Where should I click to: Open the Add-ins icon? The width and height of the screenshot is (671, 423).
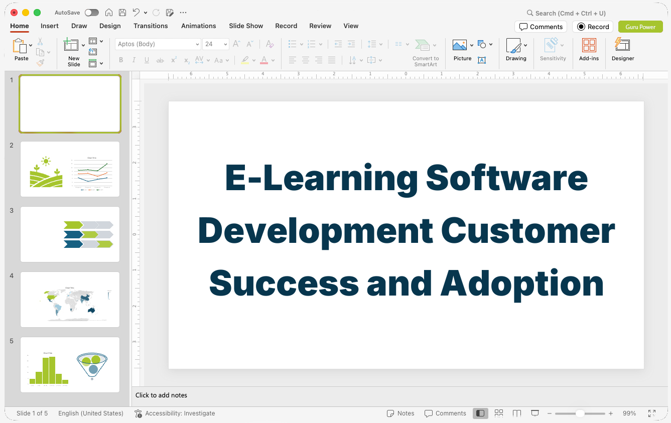point(589,45)
